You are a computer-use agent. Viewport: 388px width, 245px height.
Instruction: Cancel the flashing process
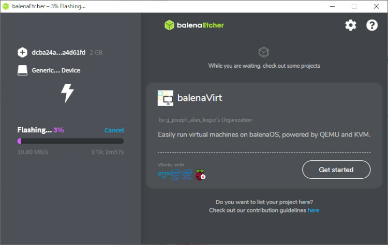pyautogui.click(x=114, y=130)
